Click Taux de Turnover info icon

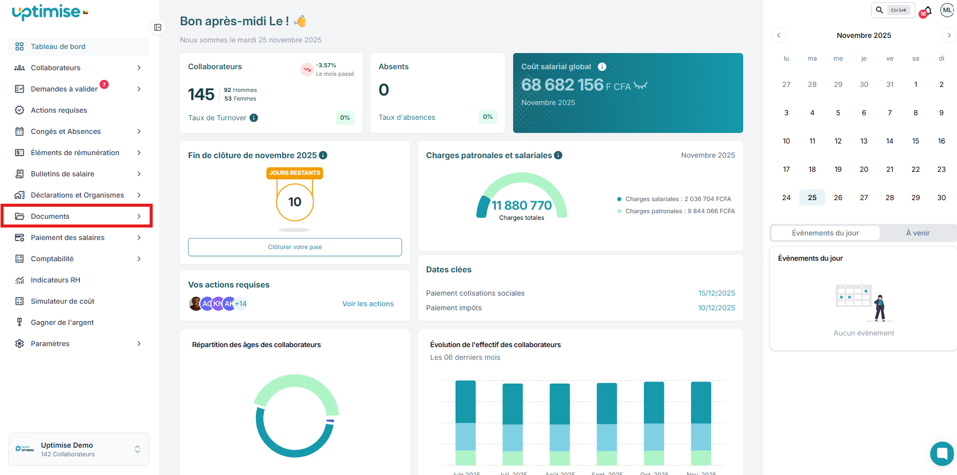click(254, 118)
